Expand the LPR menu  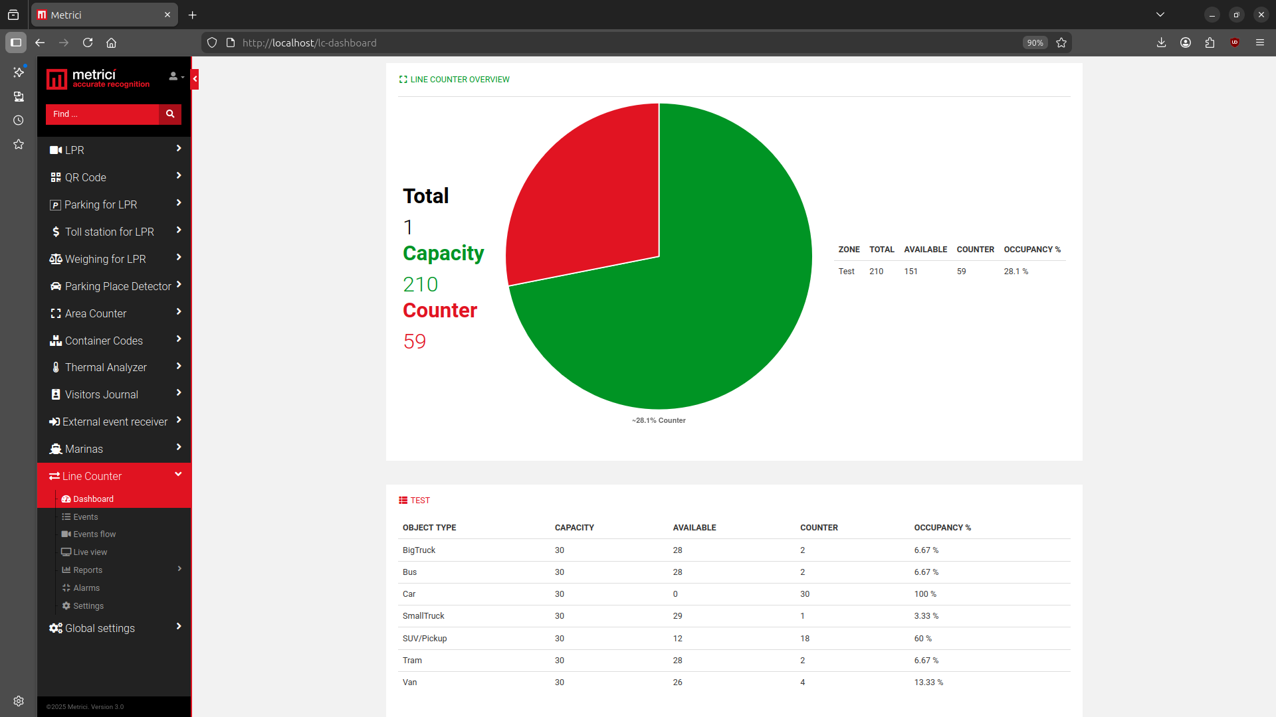click(x=114, y=150)
